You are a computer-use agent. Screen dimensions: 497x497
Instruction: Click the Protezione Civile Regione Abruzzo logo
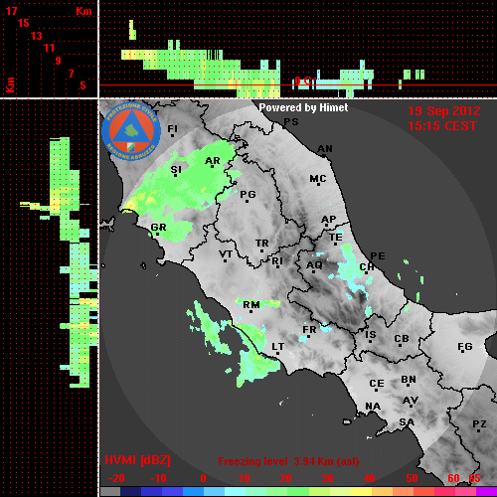[x=131, y=131]
